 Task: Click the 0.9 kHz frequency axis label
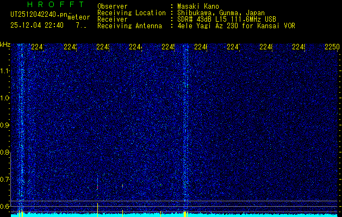tap(5, 125)
